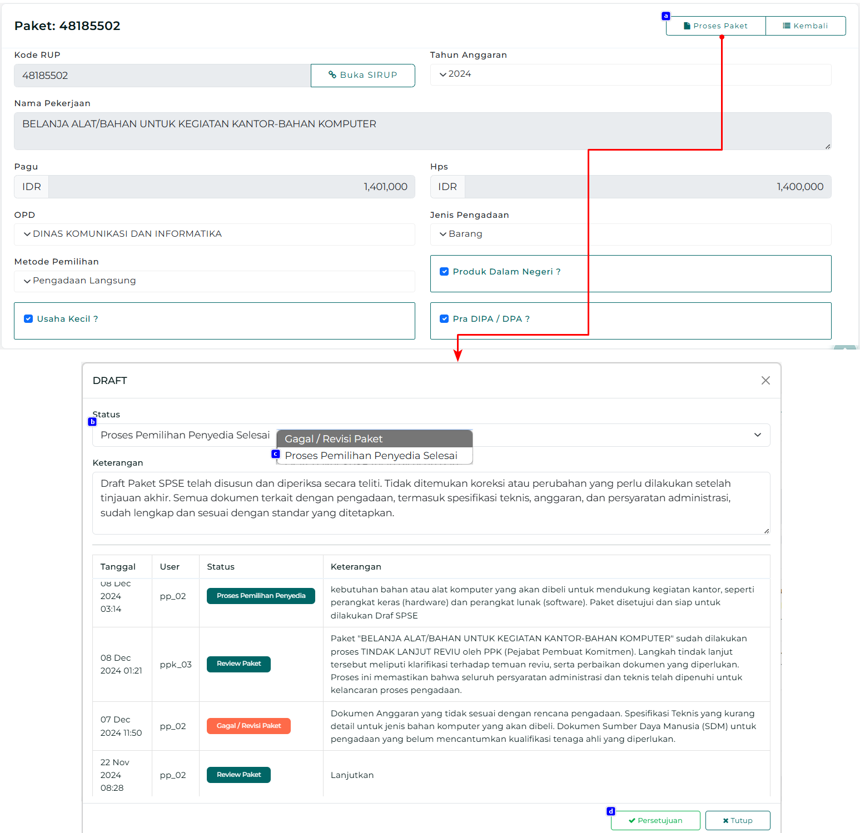The image size is (860, 833).
Task: Expand the Metode Pemilihan dropdown
Action: coord(214,281)
